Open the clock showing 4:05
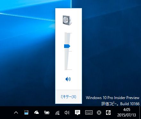 coord(127,110)
